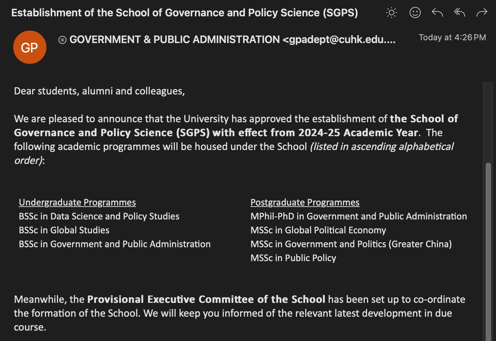496x341 pixels.
Task: Click the 'Postgraduate Programmes' underlined heading
Action: [305, 202]
